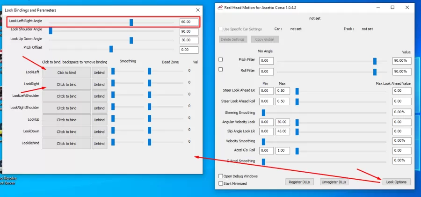Click the Steering Smoothing percent field
421x197 pixels.
[x=402, y=112]
